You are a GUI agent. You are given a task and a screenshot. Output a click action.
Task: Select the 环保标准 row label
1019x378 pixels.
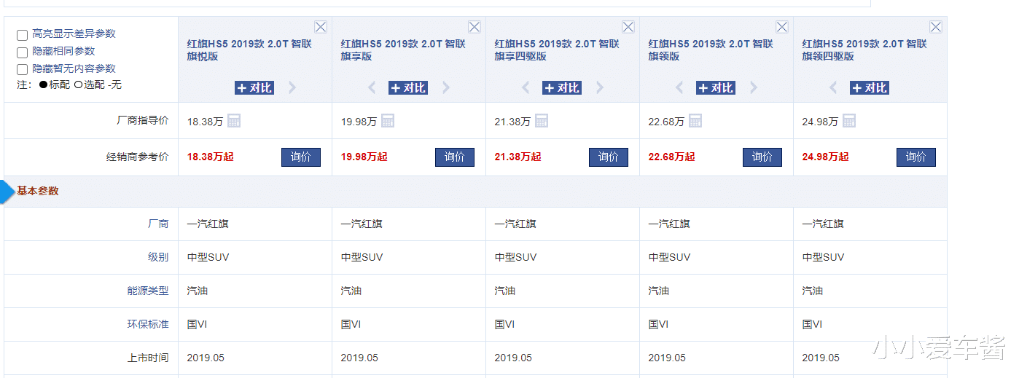pos(148,324)
